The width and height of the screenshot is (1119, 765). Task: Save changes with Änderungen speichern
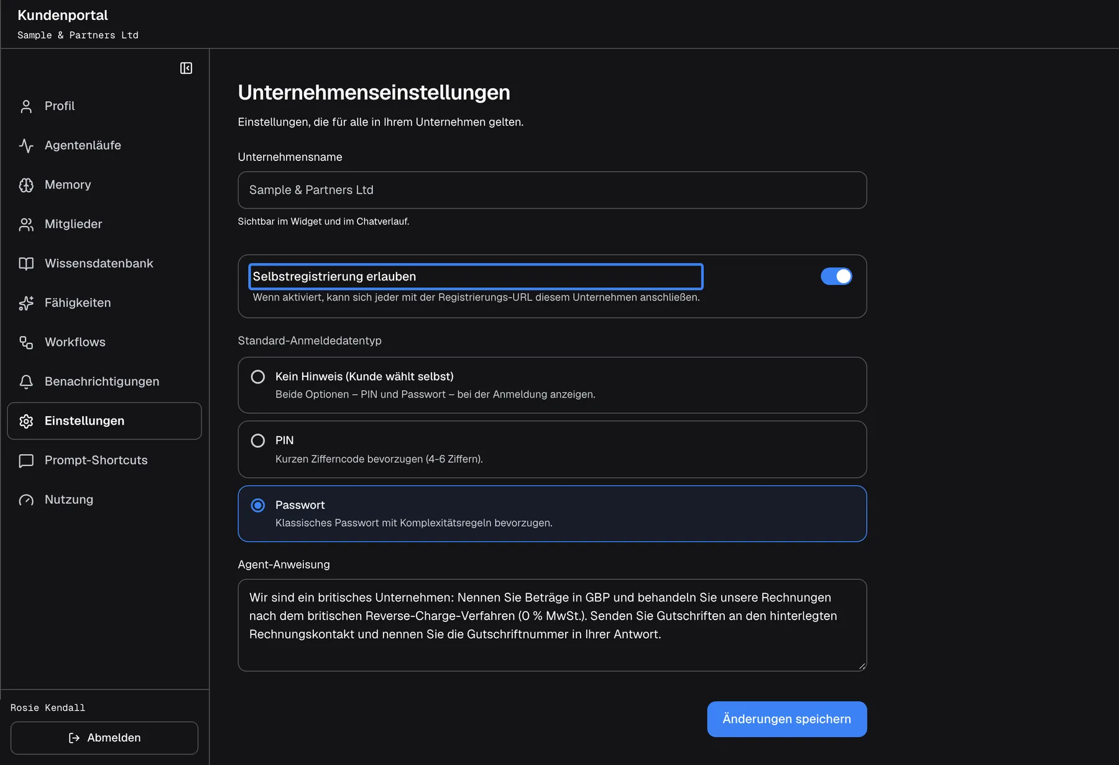(x=787, y=719)
